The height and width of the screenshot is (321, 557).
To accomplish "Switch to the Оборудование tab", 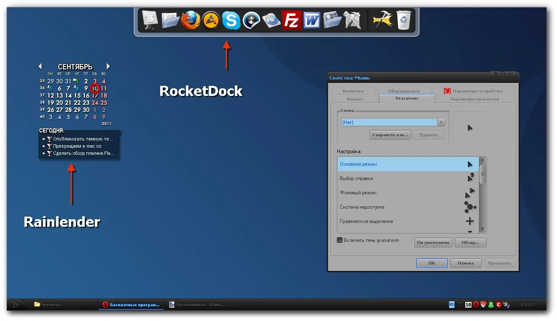I will pyautogui.click(x=404, y=91).
